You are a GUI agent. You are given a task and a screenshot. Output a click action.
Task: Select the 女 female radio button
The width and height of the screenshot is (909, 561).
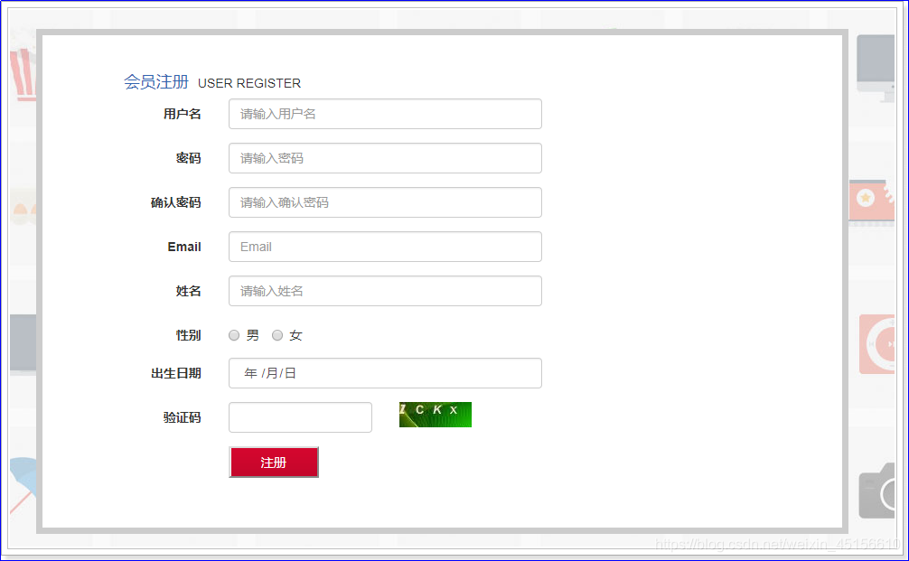click(x=277, y=335)
